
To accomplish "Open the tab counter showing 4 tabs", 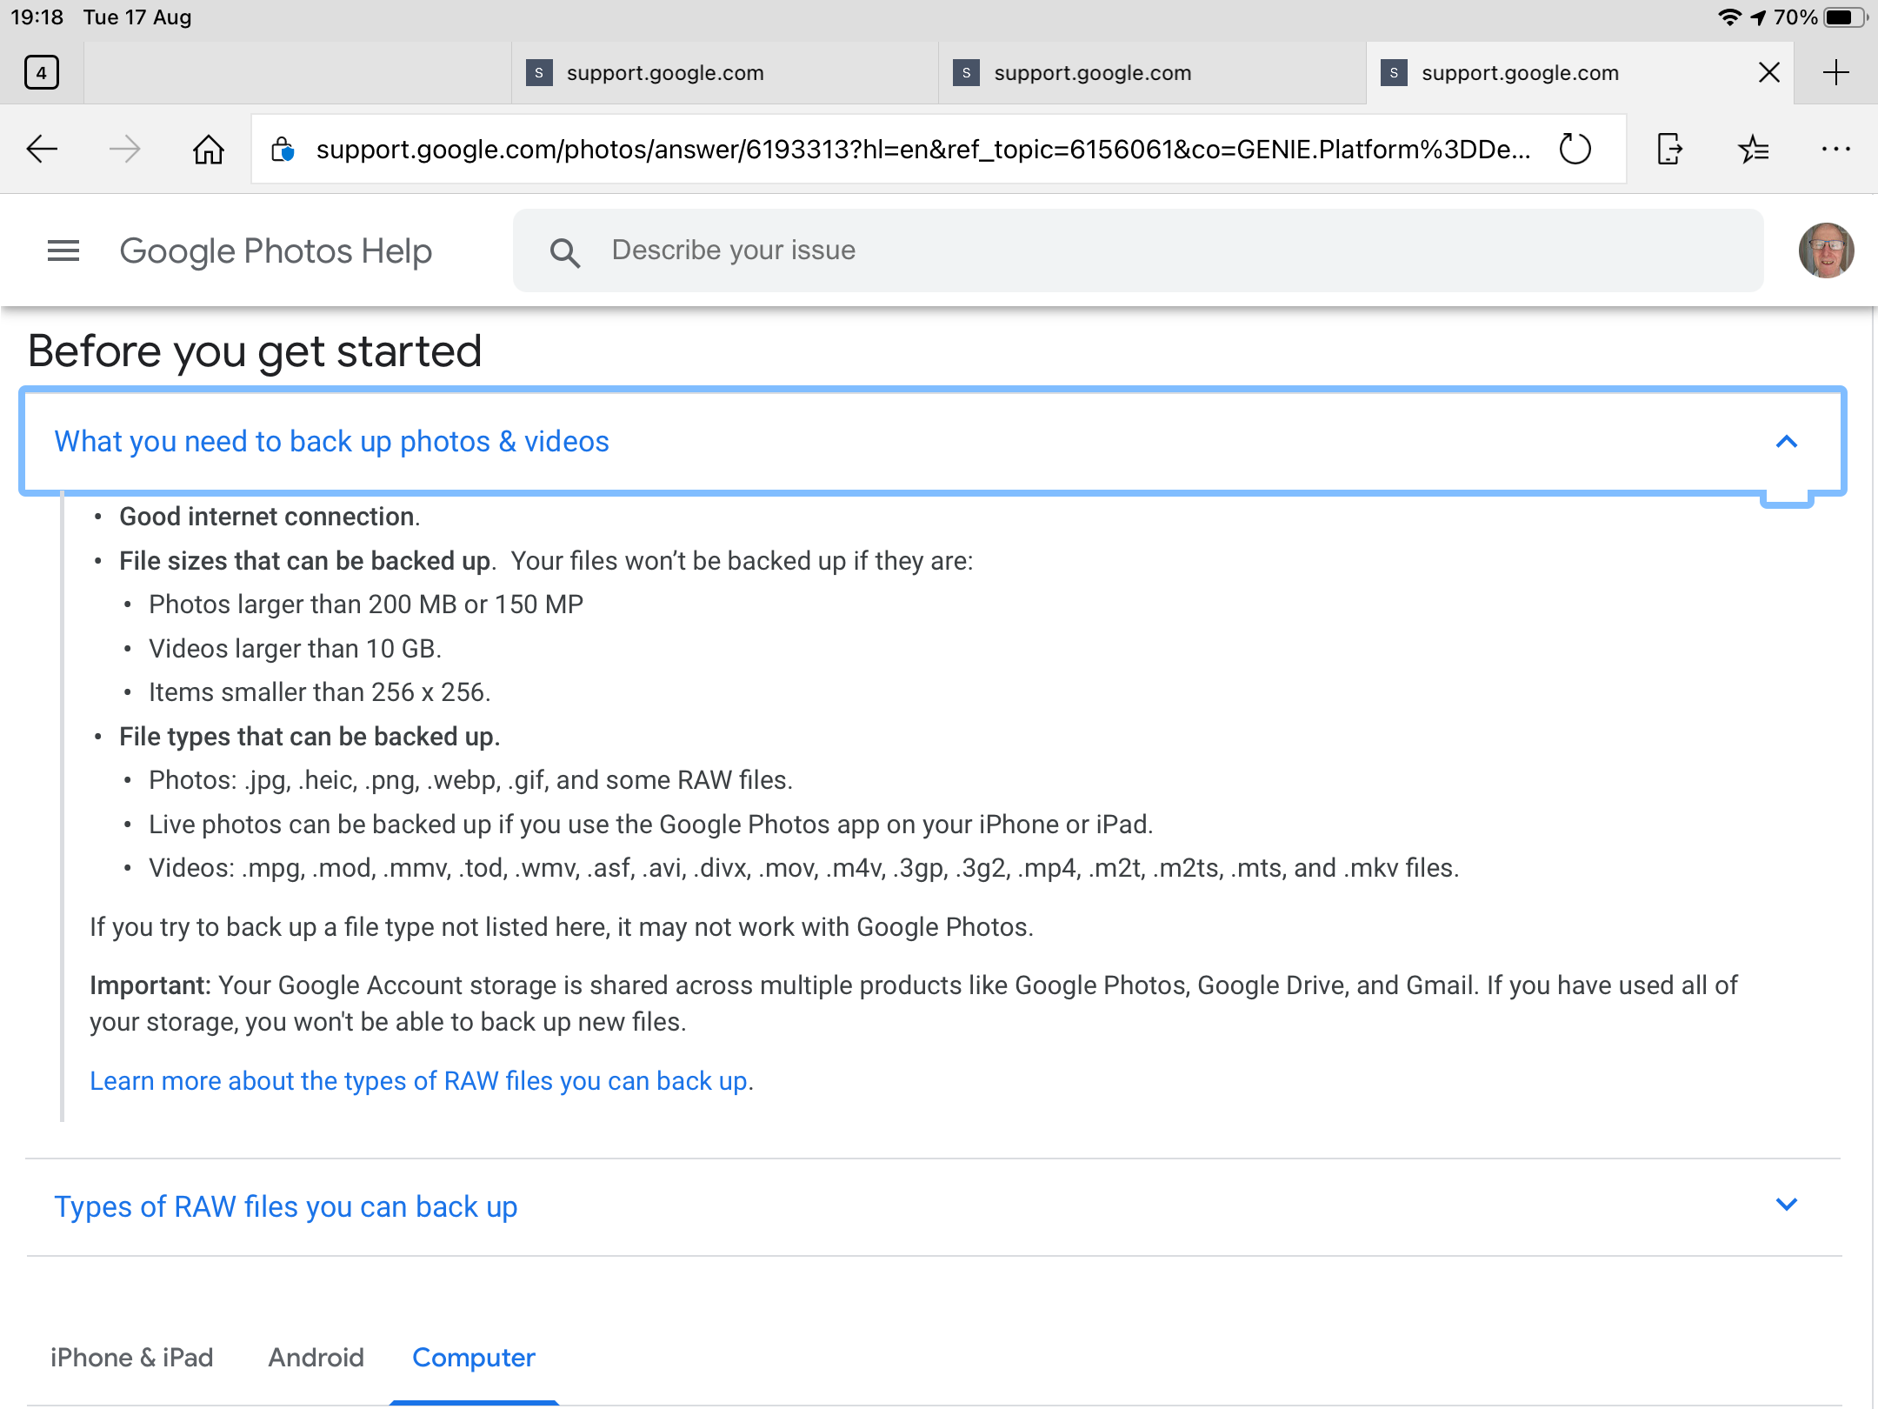I will pyautogui.click(x=42, y=73).
